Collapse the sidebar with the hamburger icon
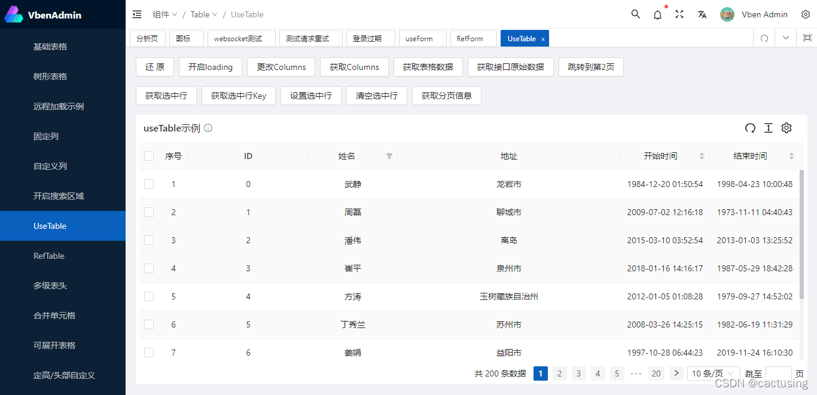 [136, 14]
